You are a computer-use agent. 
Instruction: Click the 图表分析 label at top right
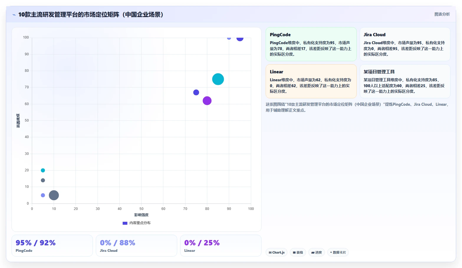click(442, 14)
